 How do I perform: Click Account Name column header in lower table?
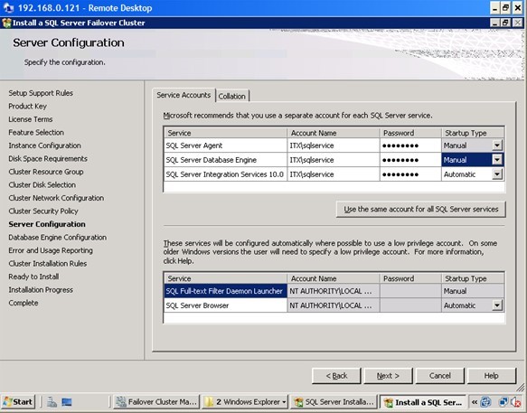[334, 278]
